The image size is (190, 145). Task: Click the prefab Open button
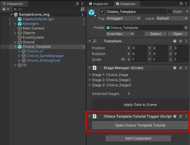click(x=178, y=34)
